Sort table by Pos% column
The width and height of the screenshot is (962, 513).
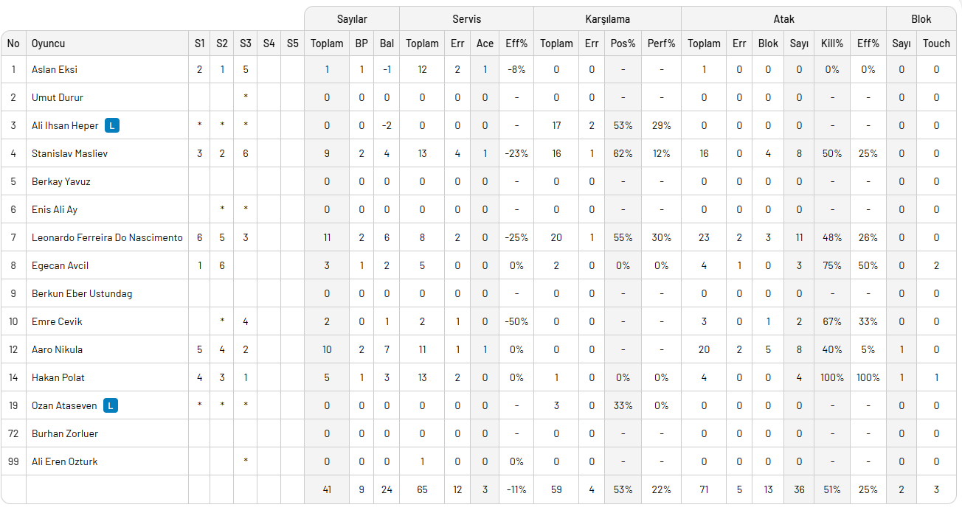tap(623, 43)
